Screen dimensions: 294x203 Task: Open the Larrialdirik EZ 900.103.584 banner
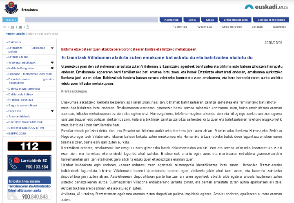point(29,163)
